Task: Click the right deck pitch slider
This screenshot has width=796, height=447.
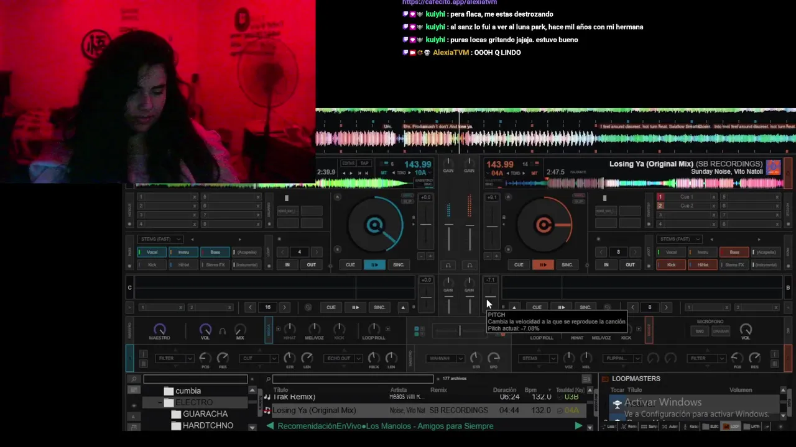Action: click(x=492, y=226)
